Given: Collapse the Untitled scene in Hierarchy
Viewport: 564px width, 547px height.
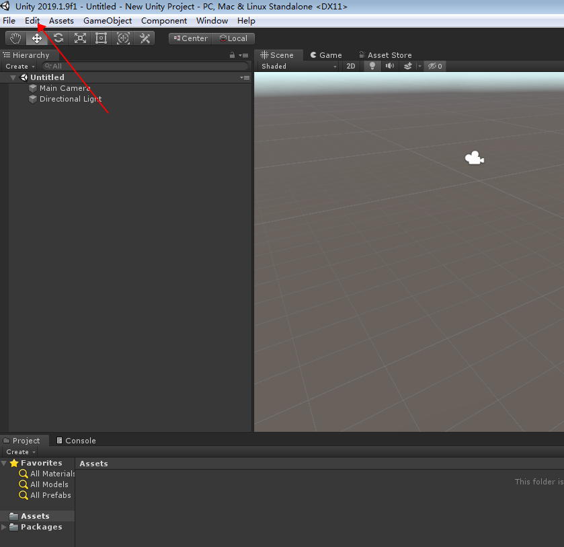Looking at the screenshot, I should (x=12, y=77).
